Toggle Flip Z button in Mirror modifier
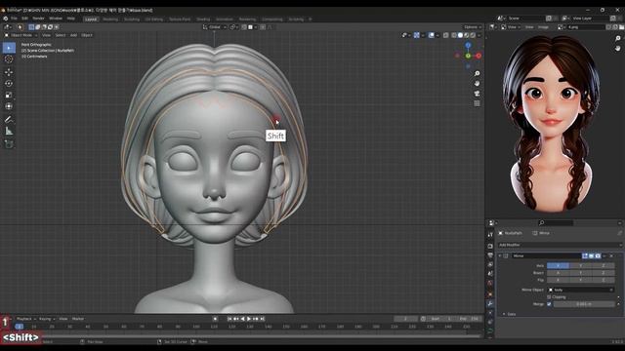This screenshot has width=625, height=351. pos(604,280)
